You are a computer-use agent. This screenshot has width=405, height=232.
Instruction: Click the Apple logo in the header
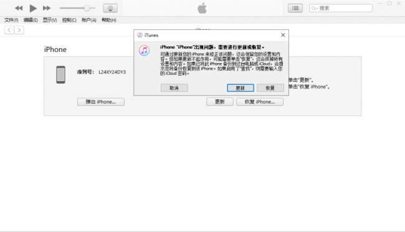click(202, 8)
